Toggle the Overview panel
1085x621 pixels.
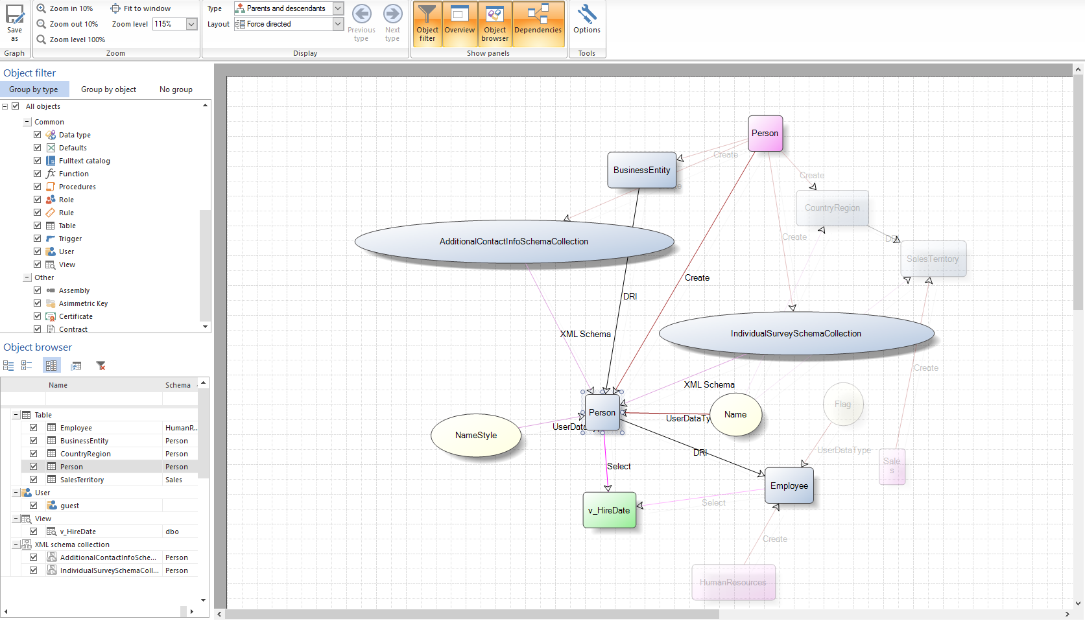click(x=460, y=23)
